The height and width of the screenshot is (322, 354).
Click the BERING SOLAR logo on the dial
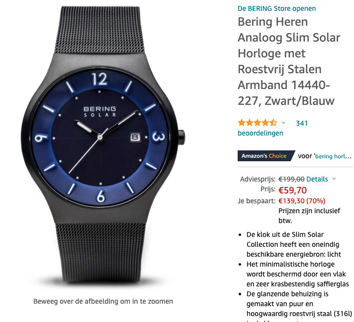(100, 112)
